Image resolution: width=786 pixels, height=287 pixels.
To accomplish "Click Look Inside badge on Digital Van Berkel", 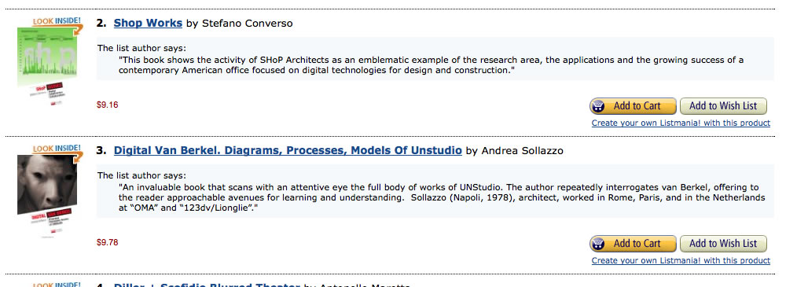I will [x=56, y=150].
